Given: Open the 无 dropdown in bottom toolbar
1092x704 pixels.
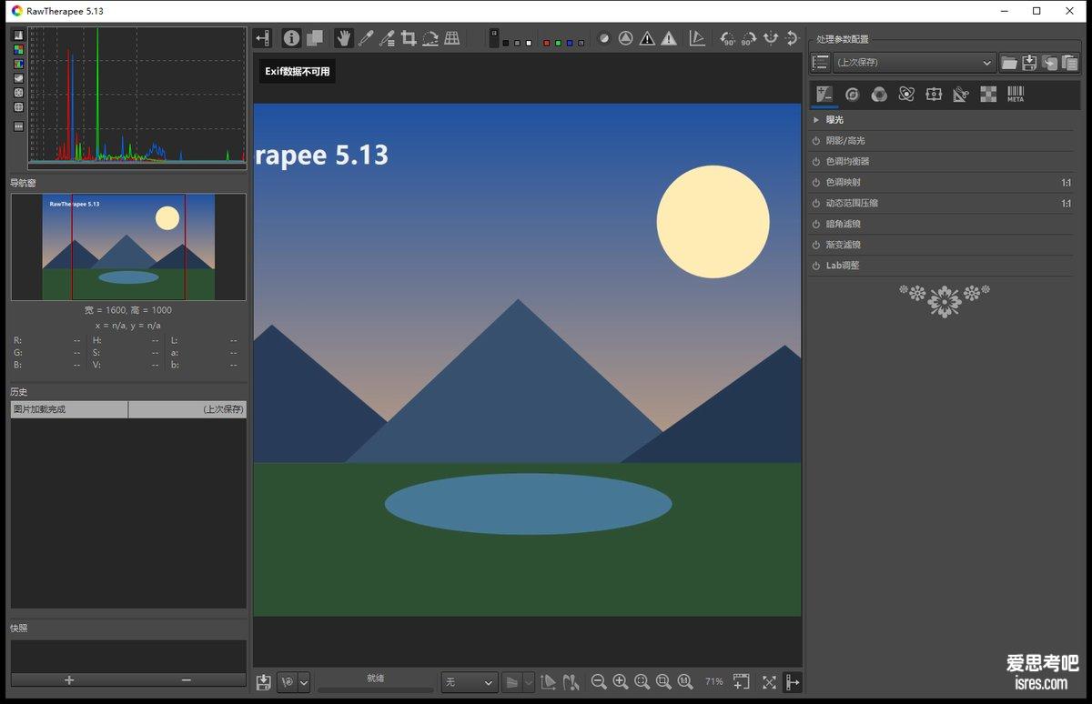Looking at the screenshot, I should click(470, 682).
